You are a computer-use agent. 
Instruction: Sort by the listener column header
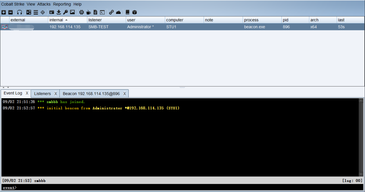pos(107,20)
